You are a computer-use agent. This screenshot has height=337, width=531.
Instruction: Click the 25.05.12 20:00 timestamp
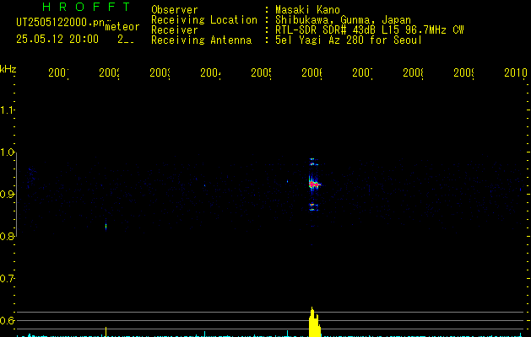57,40
